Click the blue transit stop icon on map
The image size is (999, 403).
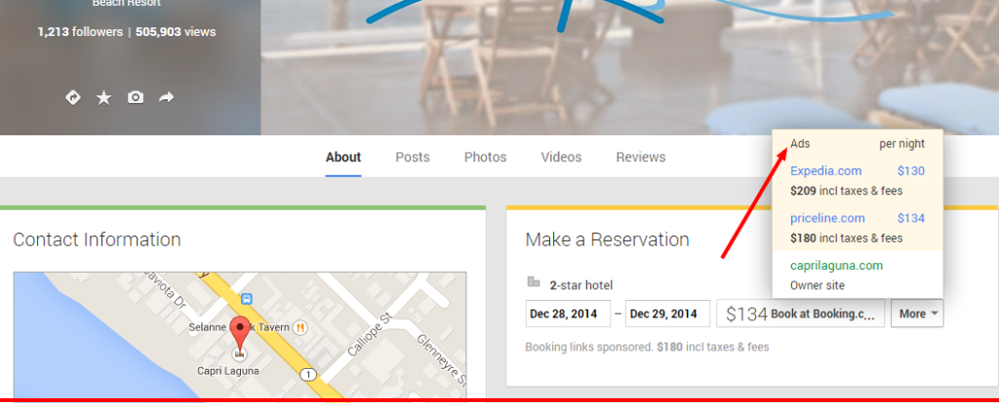247,298
